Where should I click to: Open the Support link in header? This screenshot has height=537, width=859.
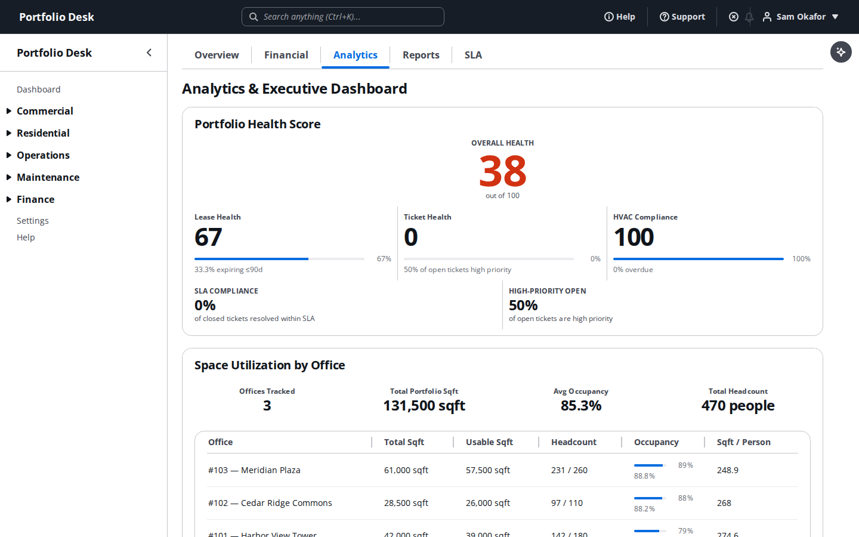pyautogui.click(x=682, y=17)
